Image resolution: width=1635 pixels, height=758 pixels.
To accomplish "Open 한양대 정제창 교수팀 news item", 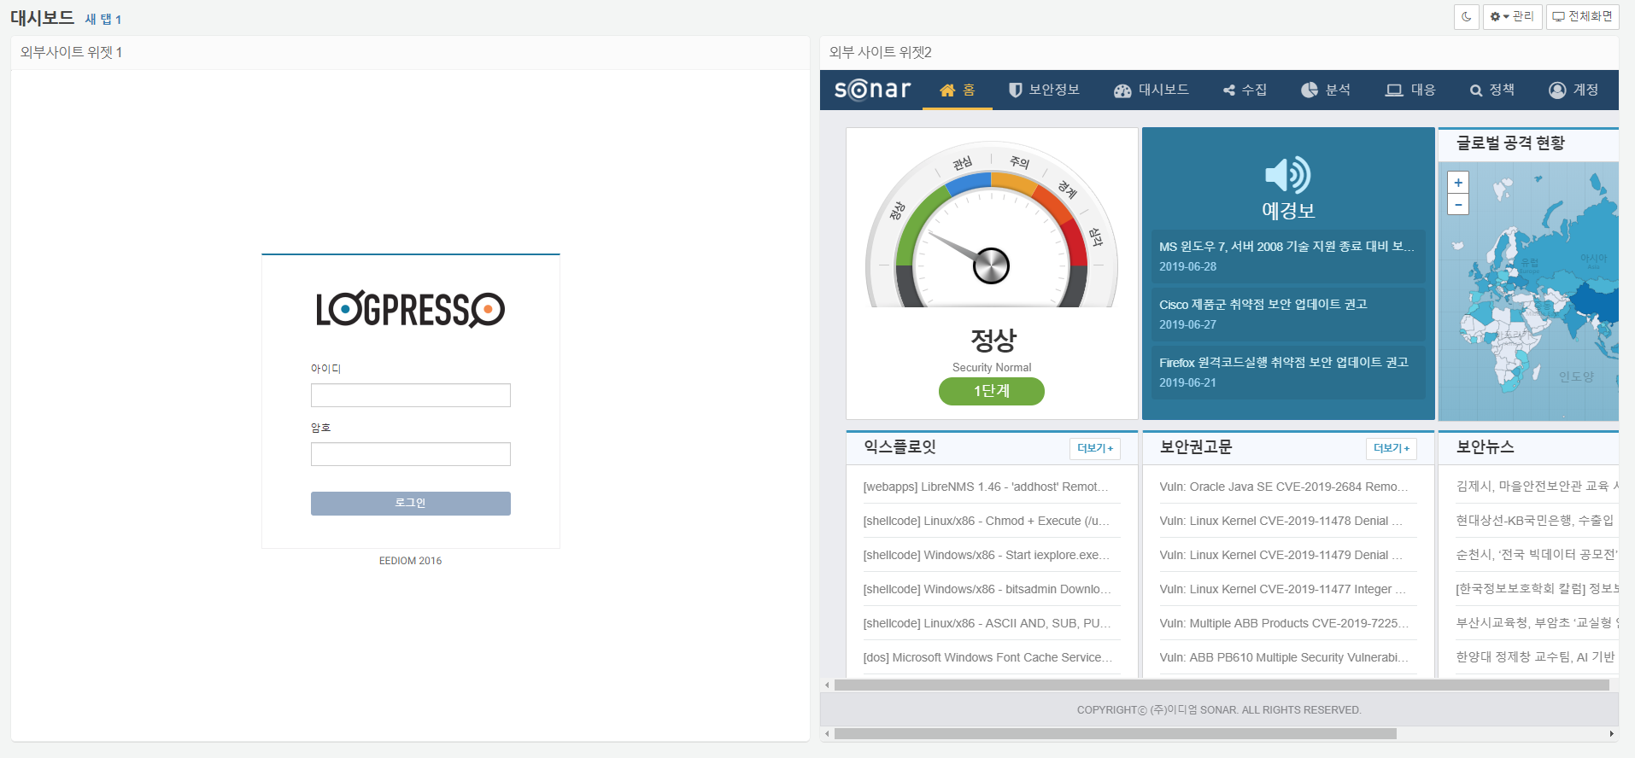I will pyautogui.click(x=1537, y=657).
